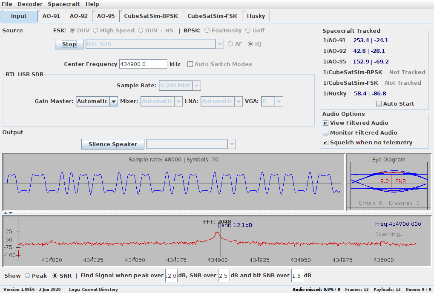Image resolution: width=434 pixels, height=293 pixels.
Task: Click the SNR over dB field
Action: (224, 276)
